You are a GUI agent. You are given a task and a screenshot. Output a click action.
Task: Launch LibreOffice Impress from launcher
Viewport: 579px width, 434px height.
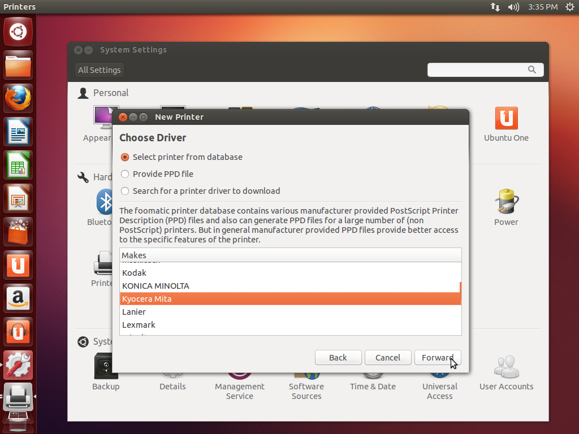(18, 198)
